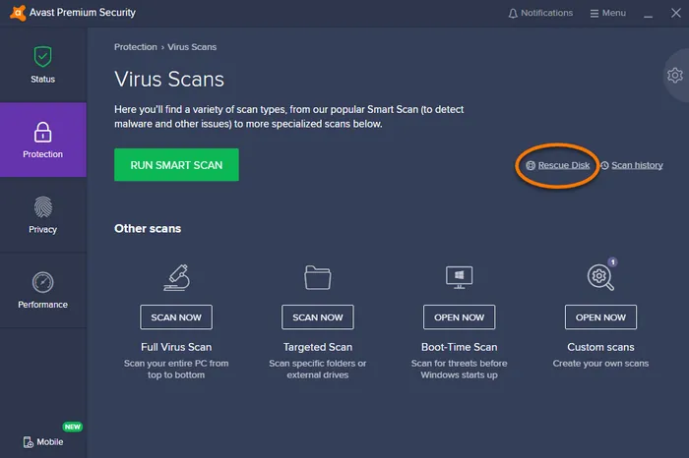Go to Protection in the breadcrumb
Viewport: 689px width, 458px height.
pyautogui.click(x=136, y=47)
